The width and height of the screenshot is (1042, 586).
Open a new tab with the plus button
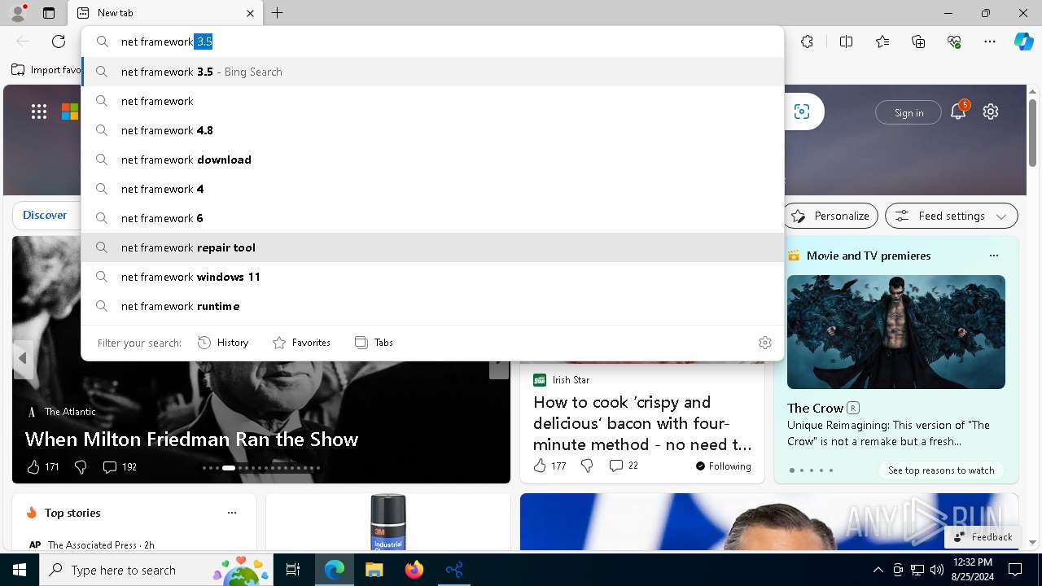[278, 13]
